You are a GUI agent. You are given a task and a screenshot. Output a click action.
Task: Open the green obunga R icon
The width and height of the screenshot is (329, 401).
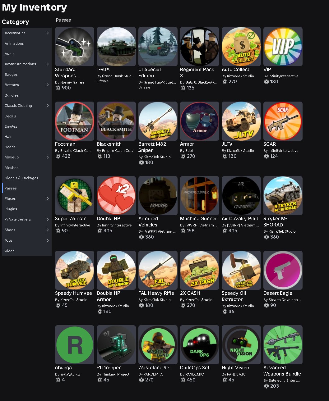pos(75,345)
